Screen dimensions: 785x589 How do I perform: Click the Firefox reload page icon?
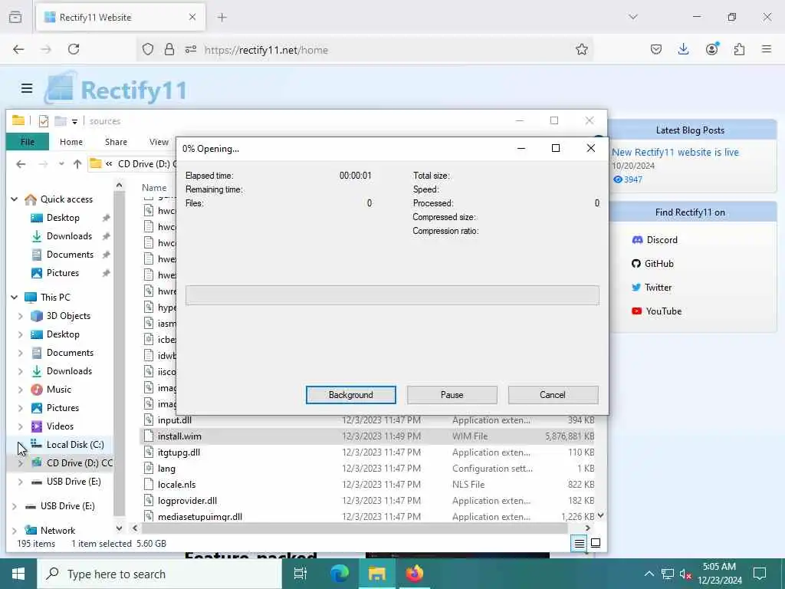pos(74,49)
